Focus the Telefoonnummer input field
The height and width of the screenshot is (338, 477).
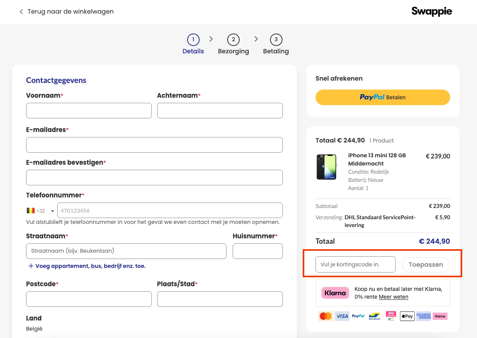[170, 210]
